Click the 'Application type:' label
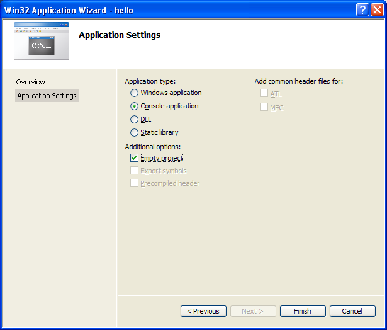This screenshot has height=330, width=387. pyautogui.click(x=150, y=81)
